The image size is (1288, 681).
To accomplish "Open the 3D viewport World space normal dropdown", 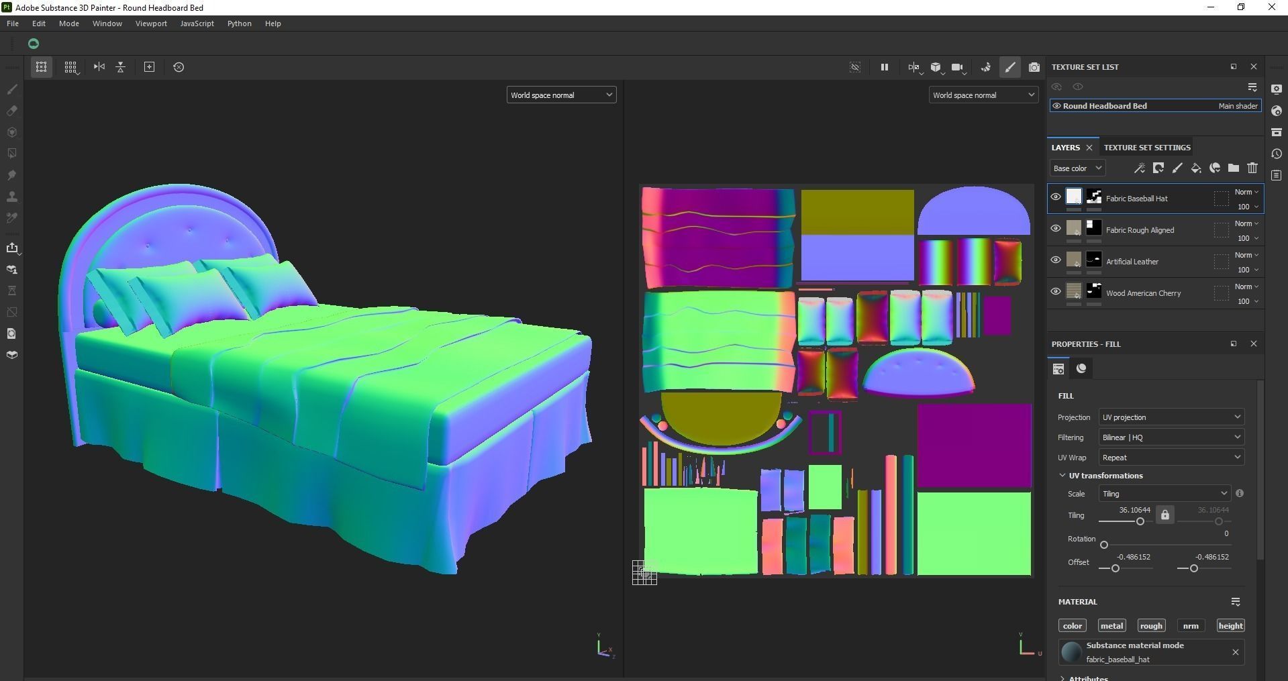I will tap(561, 95).
